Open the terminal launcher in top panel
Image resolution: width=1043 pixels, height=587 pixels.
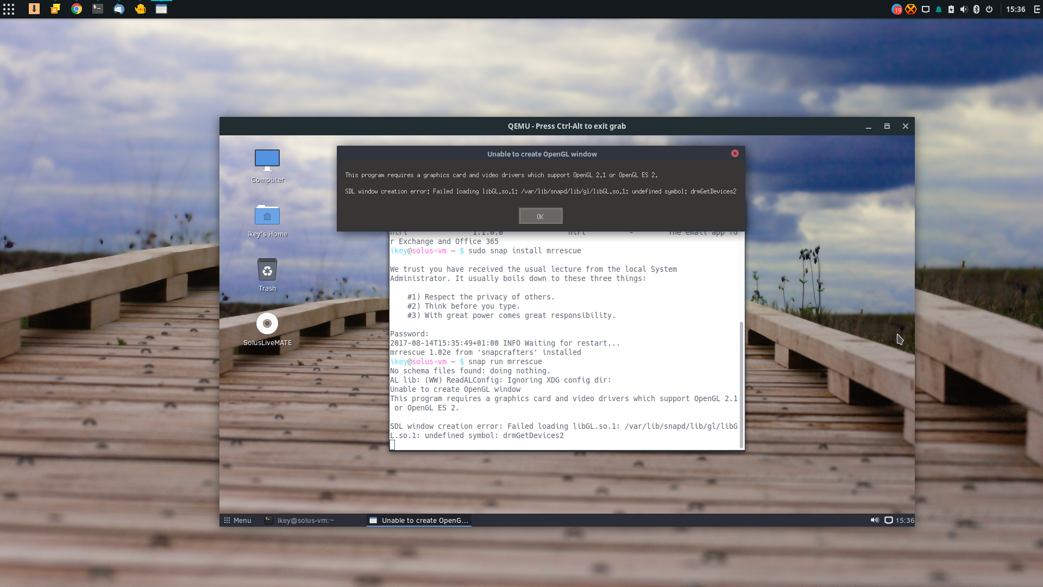[x=98, y=9]
